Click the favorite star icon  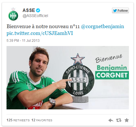[127, 120]
